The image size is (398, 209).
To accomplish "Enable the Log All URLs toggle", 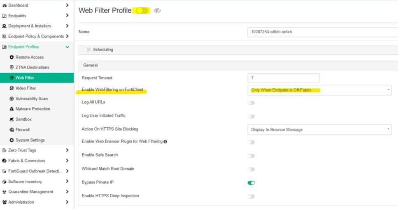I will (251, 103).
